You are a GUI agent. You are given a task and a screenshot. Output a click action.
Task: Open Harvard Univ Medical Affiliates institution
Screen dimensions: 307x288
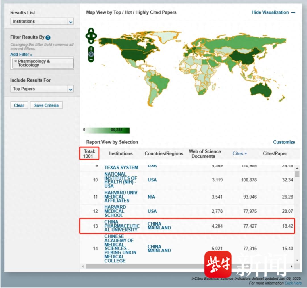tap(121, 197)
